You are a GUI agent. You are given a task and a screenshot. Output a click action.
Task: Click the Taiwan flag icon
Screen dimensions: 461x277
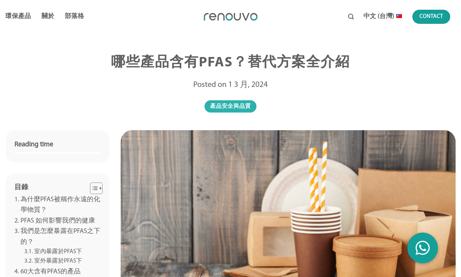(x=399, y=16)
